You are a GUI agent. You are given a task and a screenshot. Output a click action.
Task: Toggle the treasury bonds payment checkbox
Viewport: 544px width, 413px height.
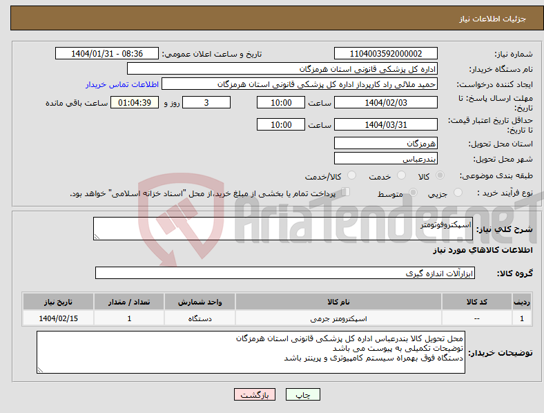tap(346, 192)
